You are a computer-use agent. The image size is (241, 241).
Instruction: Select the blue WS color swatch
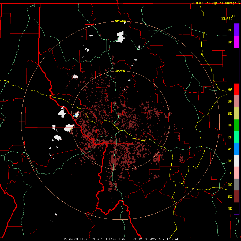click(x=236, y=149)
